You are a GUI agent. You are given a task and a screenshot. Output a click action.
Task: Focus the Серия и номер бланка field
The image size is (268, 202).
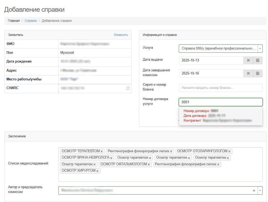tap(220, 88)
